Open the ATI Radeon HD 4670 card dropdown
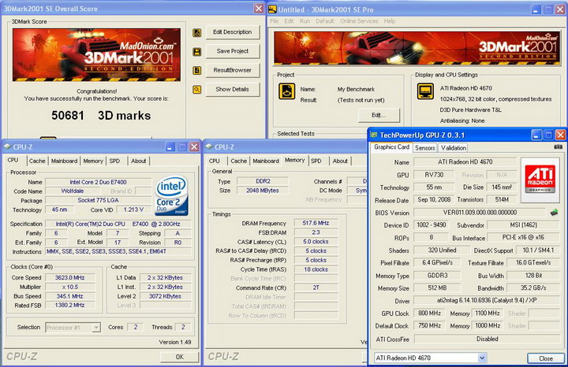 pos(430,358)
